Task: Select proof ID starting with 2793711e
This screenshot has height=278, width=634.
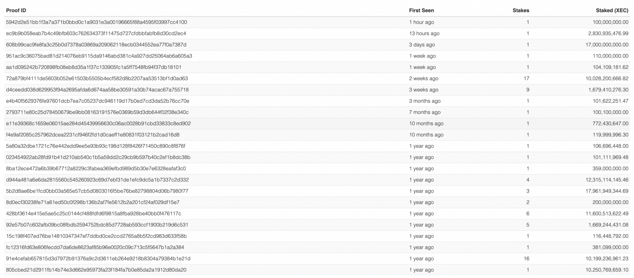Action: [x=97, y=112]
